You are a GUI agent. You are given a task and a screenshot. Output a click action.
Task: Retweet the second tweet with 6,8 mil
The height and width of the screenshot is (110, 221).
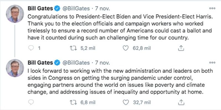(x=73, y=102)
